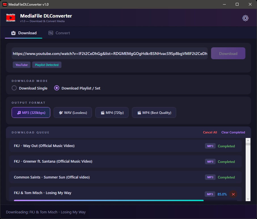Select Download Playlist / Set radio button
The height and width of the screenshot is (219, 257).
[57, 88]
